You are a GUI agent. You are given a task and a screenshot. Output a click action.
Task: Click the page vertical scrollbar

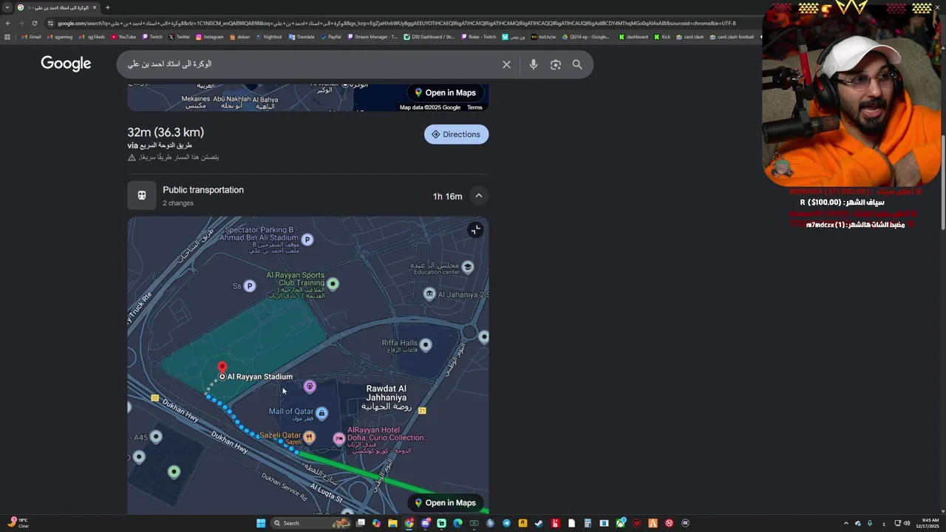coord(942,181)
